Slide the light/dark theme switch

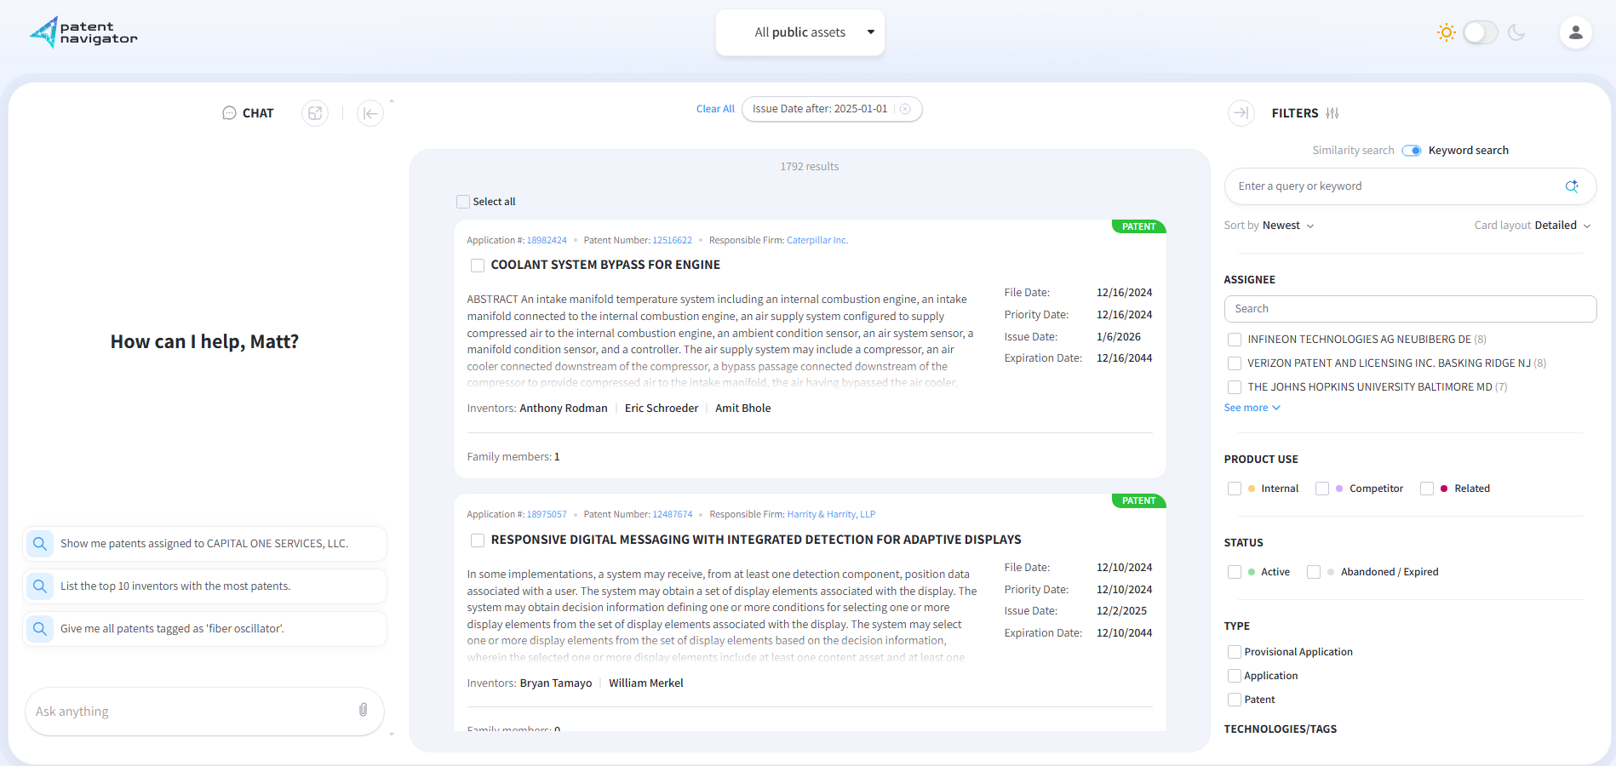(x=1480, y=31)
